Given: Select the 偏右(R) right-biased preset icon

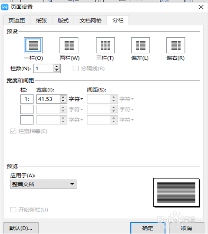Looking at the screenshot, I should [x=176, y=45].
